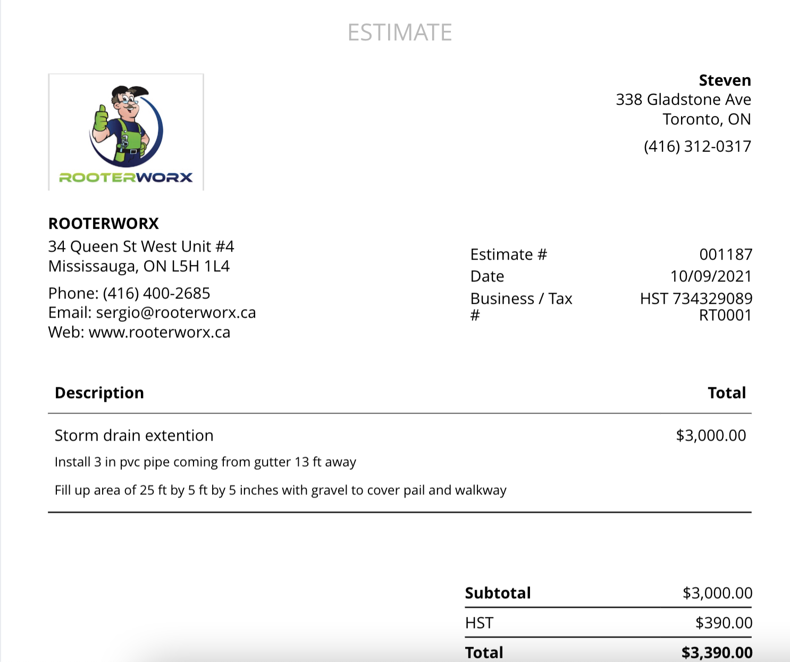
Task: Select the estimate number 001187
Action: tap(726, 254)
